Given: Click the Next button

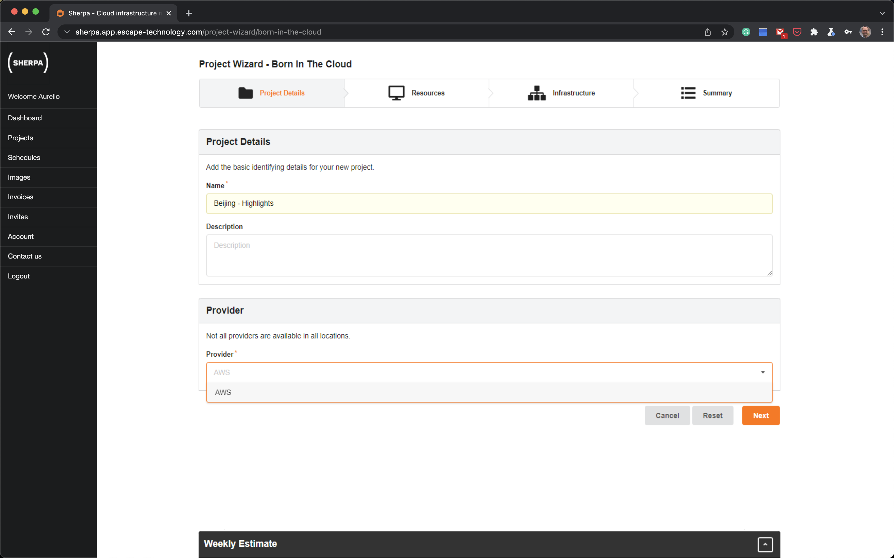Looking at the screenshot, I should pyautogui.click(x=761, y=415).
